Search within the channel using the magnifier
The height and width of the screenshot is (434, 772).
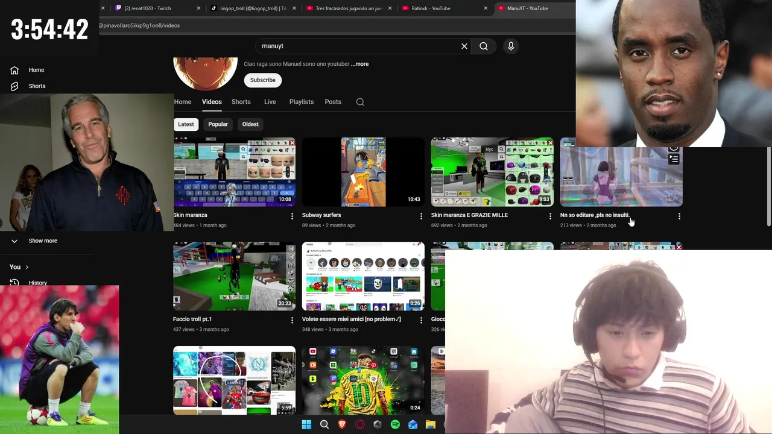coord(360,102)
